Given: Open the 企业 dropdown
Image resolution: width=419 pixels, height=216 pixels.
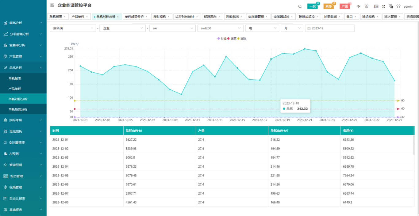Looking at the screenshot, I should pos(122,28).
